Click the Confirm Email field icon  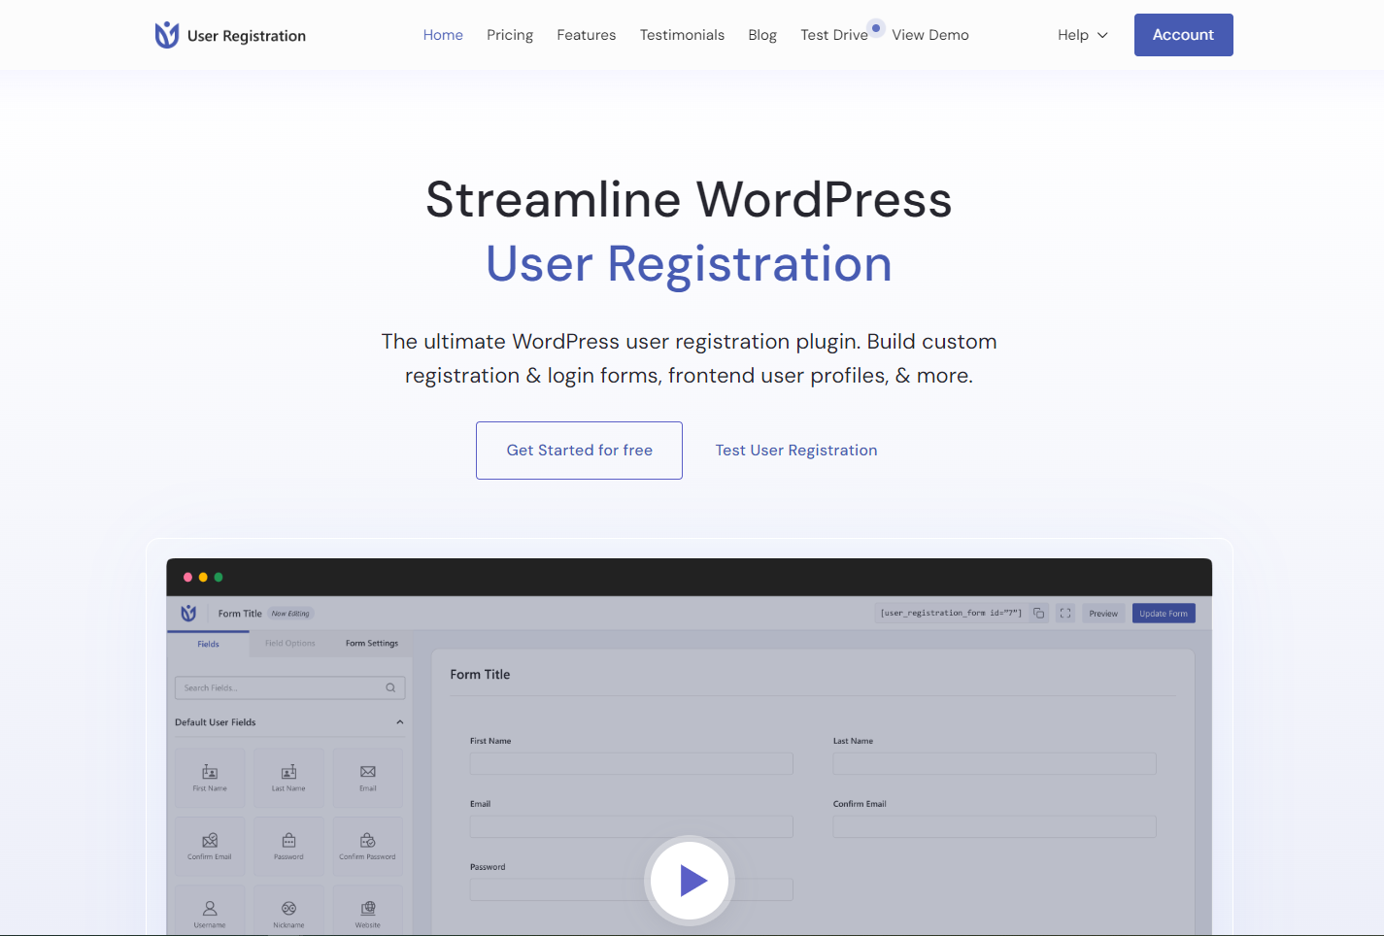click(210, 840)
